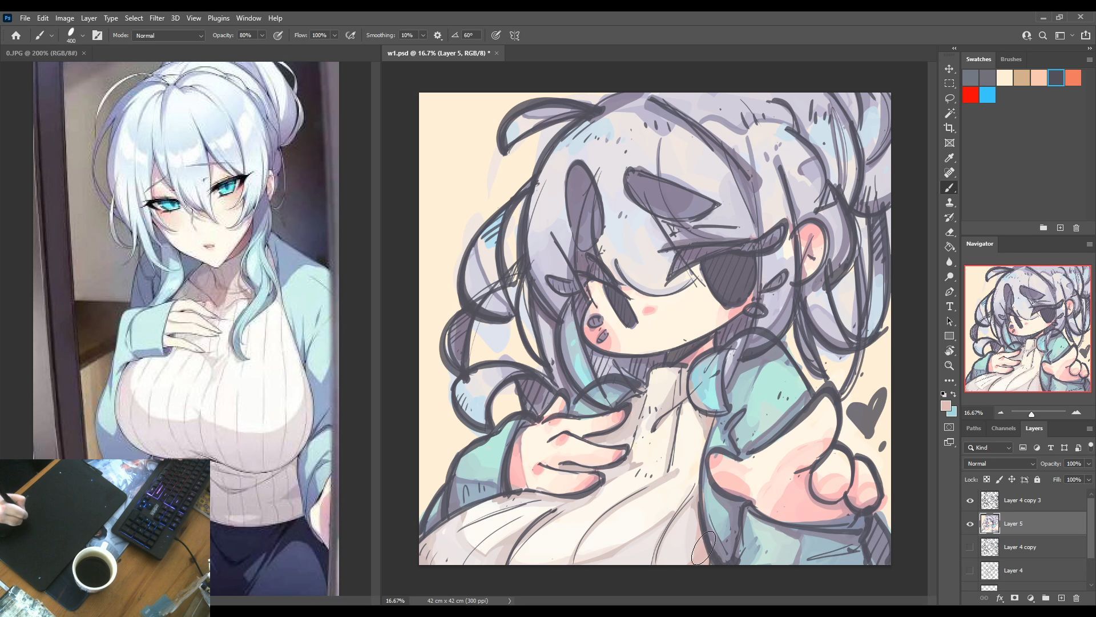The height and width of the screenshot is (617, 1096).
Task: Click the Home icon in the options bar
Action: point(16,35)
